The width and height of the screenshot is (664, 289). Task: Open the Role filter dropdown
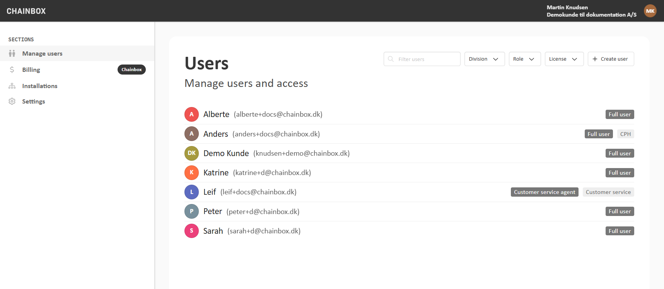click(x=524, y=59)
